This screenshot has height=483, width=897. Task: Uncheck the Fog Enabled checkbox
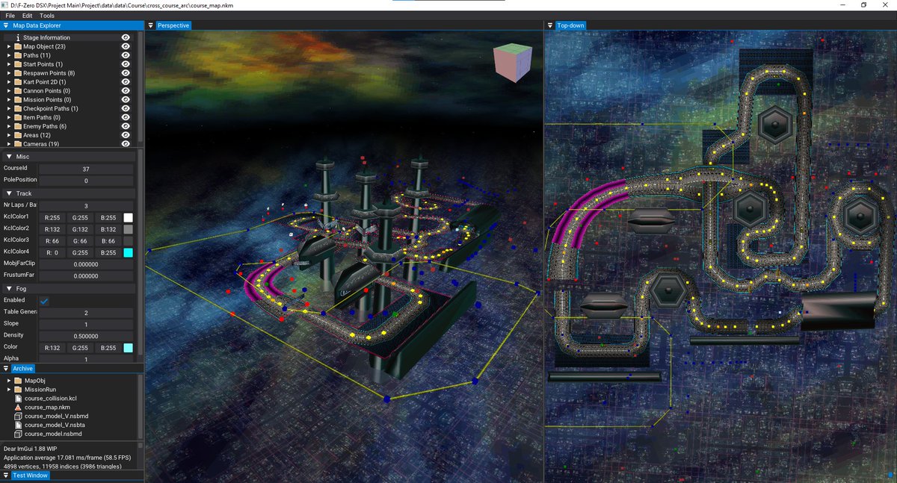pos(44,300)
